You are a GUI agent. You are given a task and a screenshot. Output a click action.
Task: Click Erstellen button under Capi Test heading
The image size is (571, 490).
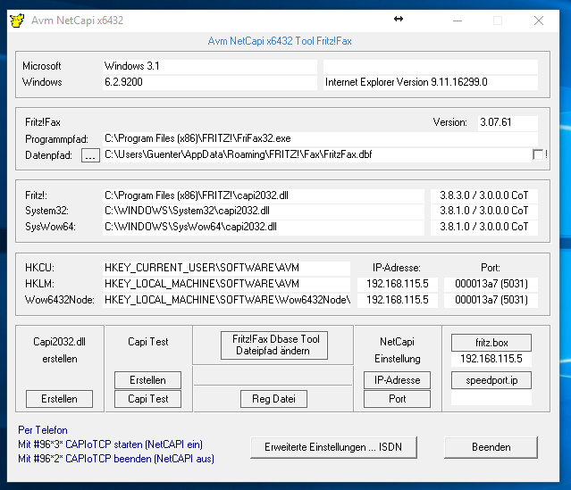[147, 380]
